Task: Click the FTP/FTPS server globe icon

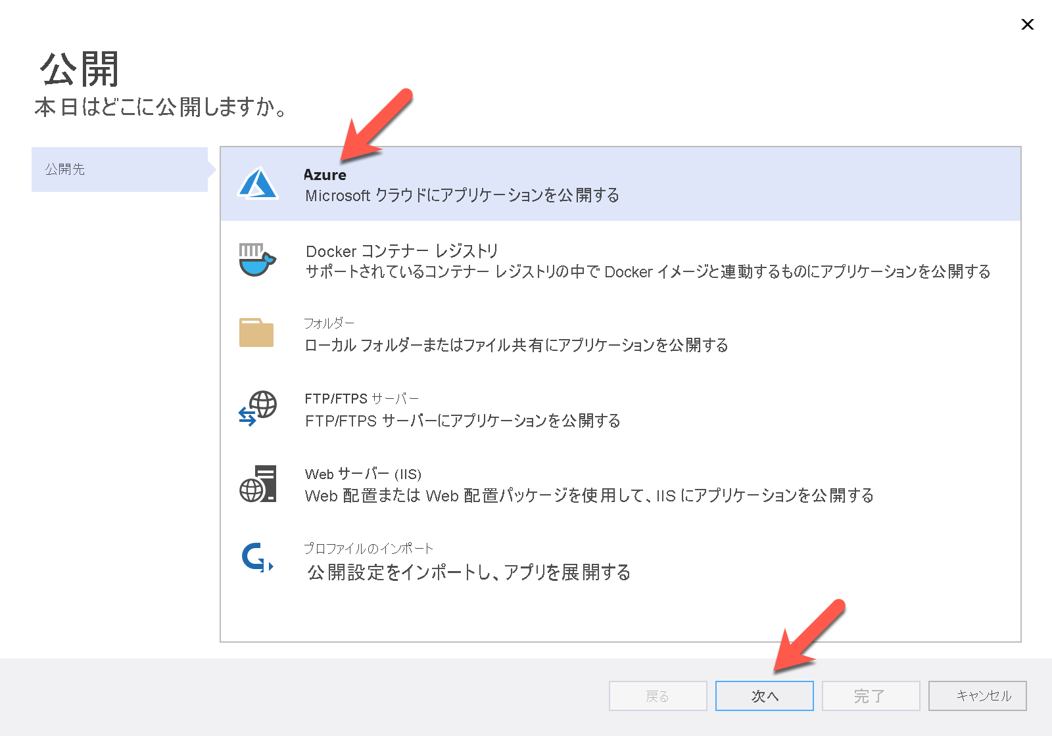Action: 257,408
